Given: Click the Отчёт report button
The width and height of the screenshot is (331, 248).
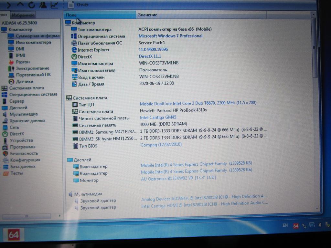Looking at the screenshot, I should click(x=78, y=5).
